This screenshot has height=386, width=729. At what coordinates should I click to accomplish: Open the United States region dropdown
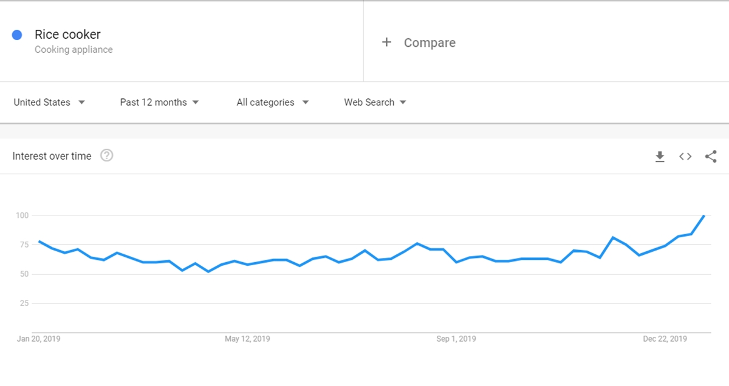point(49,103)
